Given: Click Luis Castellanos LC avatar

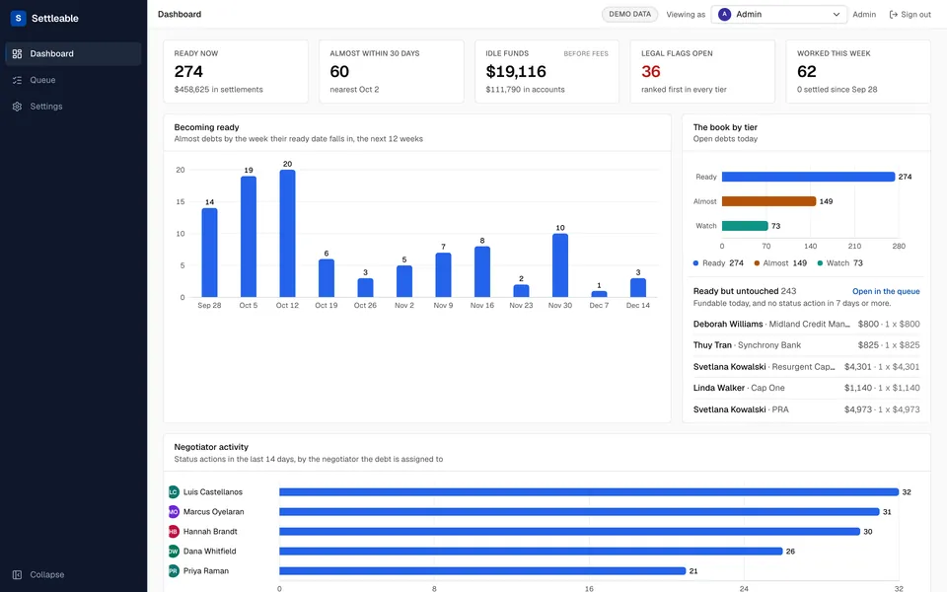Looking at the screenshot, I should click(x=174, y=491).
